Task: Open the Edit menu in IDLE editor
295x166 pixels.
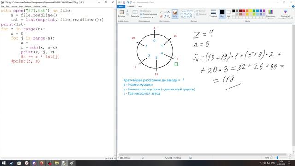Action: (x=7, y=6)
